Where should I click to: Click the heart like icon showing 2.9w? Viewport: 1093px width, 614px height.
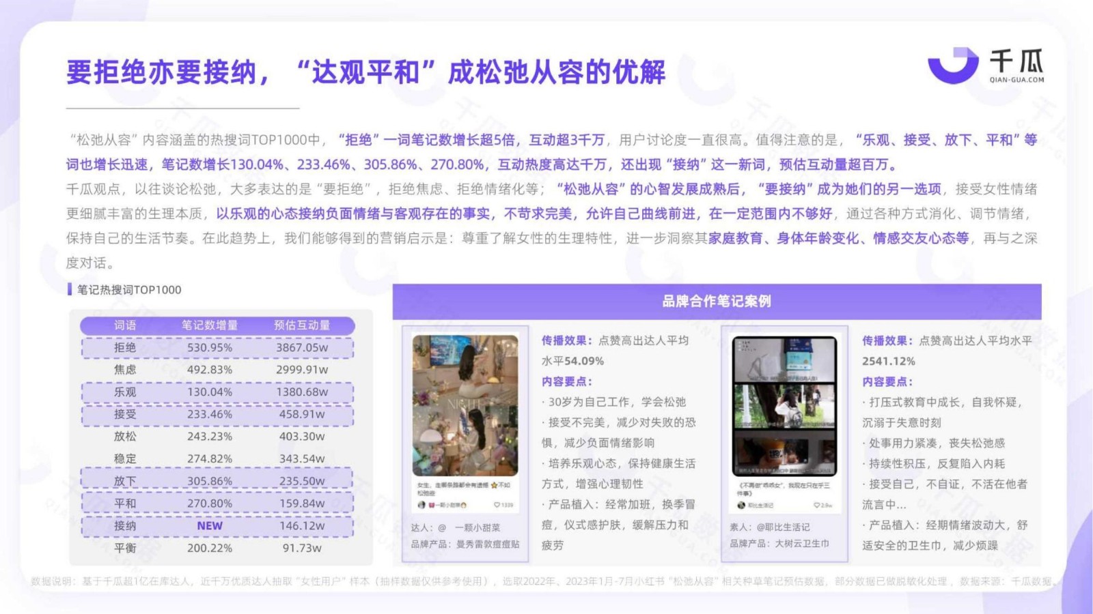(x=817, y=506)
